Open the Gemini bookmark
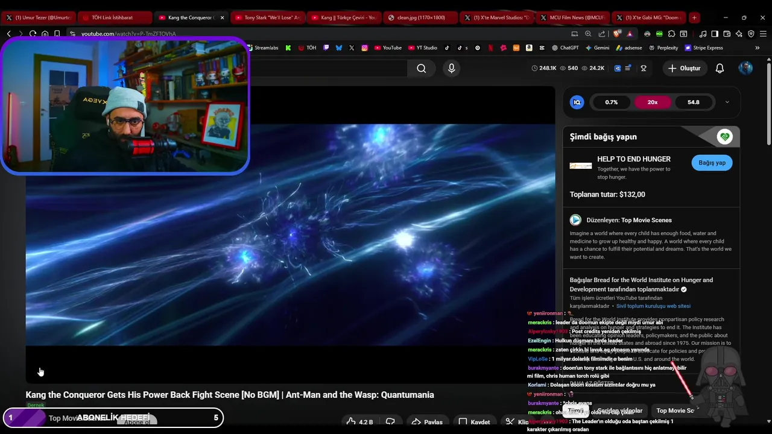Viewport: 772px width, 434px height. 597,48
